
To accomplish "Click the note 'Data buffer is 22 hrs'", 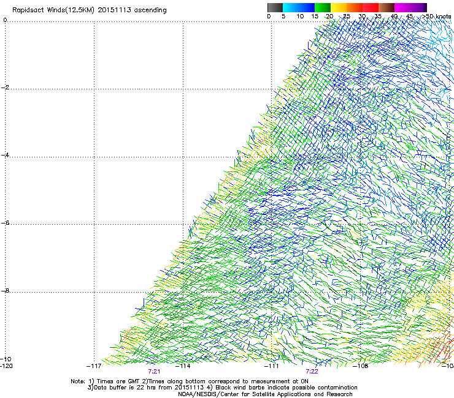I will coord(126,388).
